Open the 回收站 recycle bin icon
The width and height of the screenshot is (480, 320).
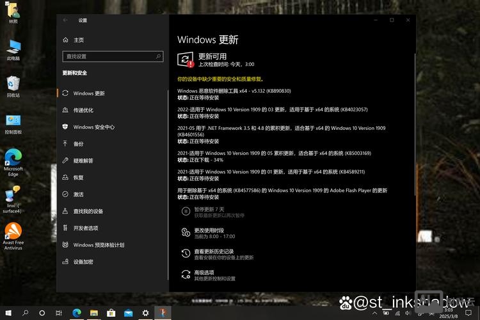tap(13, 86)
